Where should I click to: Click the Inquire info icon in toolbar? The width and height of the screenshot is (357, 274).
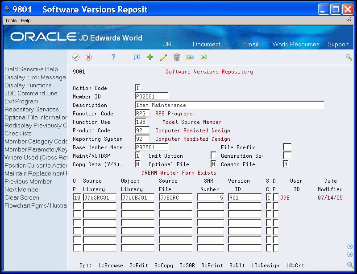(137, 57)
